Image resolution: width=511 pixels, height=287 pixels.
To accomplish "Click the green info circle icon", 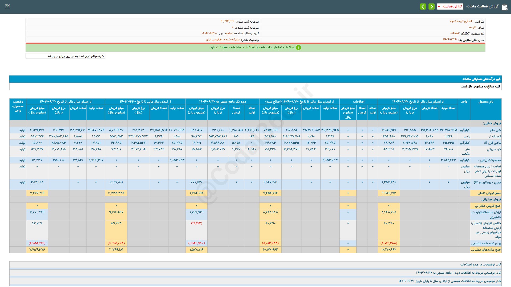I will (x=298, y=48).
